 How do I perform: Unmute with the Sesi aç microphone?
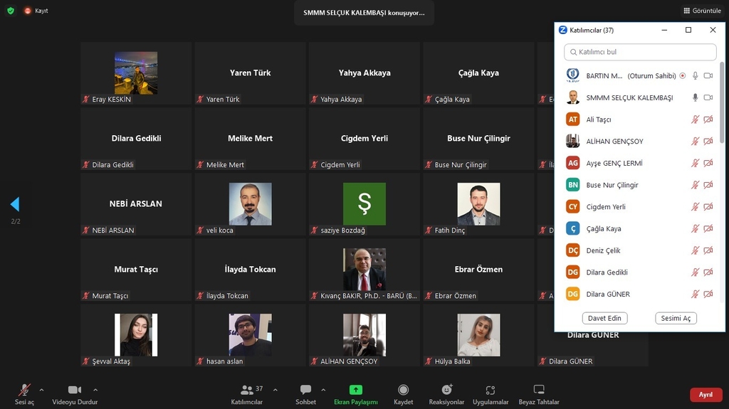[x=24, y=394]
